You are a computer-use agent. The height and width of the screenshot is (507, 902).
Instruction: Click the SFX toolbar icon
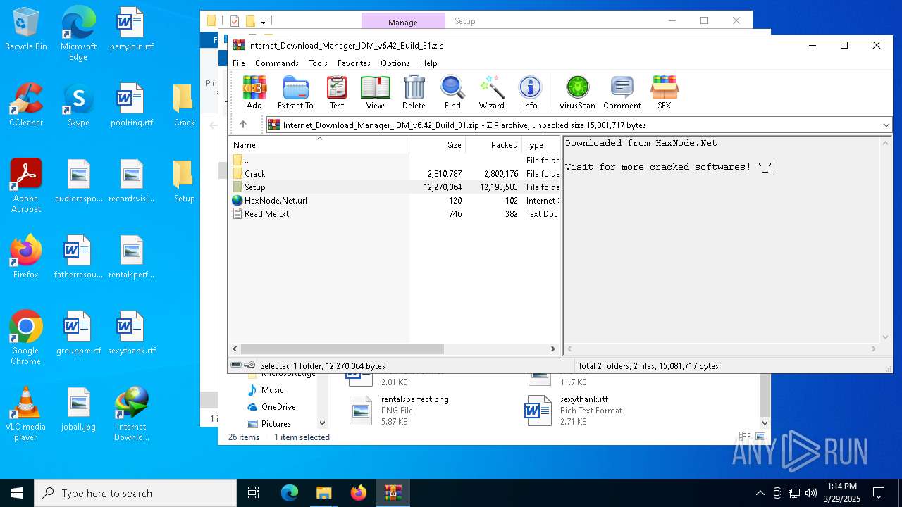point(665,92)
